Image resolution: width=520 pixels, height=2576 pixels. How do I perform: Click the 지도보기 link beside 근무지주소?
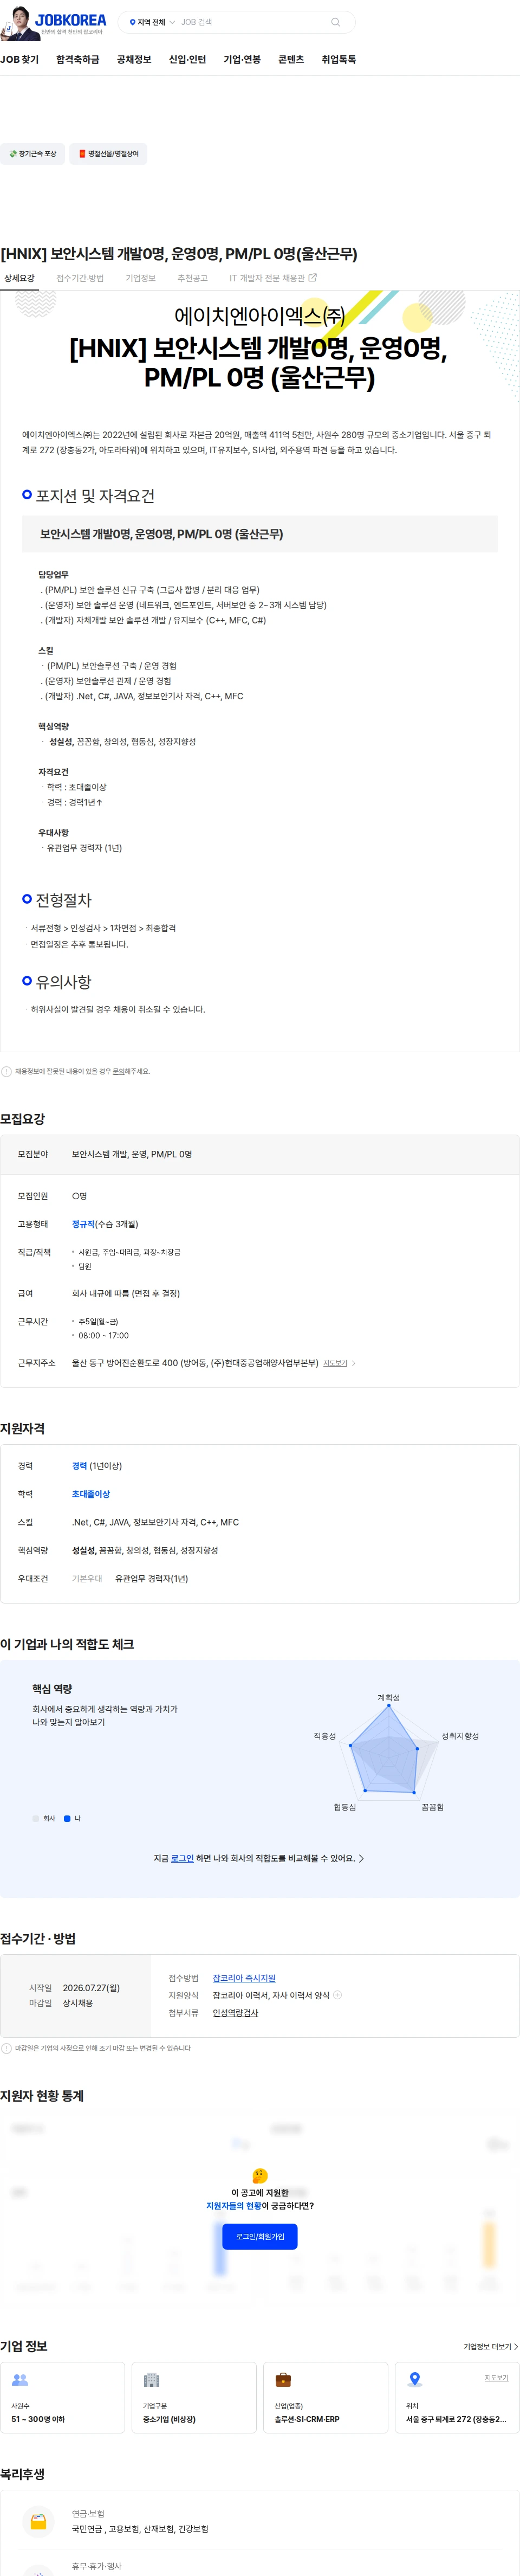[x=335, y=1363]
